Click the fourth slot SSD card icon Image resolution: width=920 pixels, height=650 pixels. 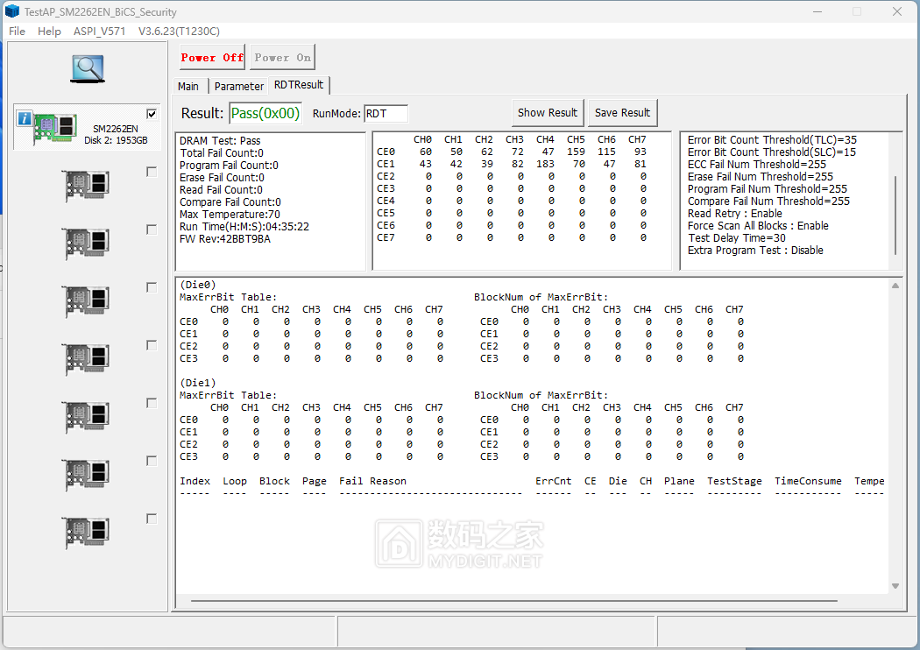click(86, 301)
